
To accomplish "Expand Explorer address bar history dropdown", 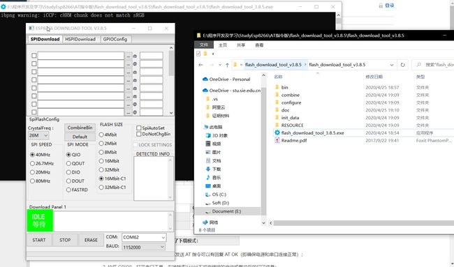I will point(391,65).
